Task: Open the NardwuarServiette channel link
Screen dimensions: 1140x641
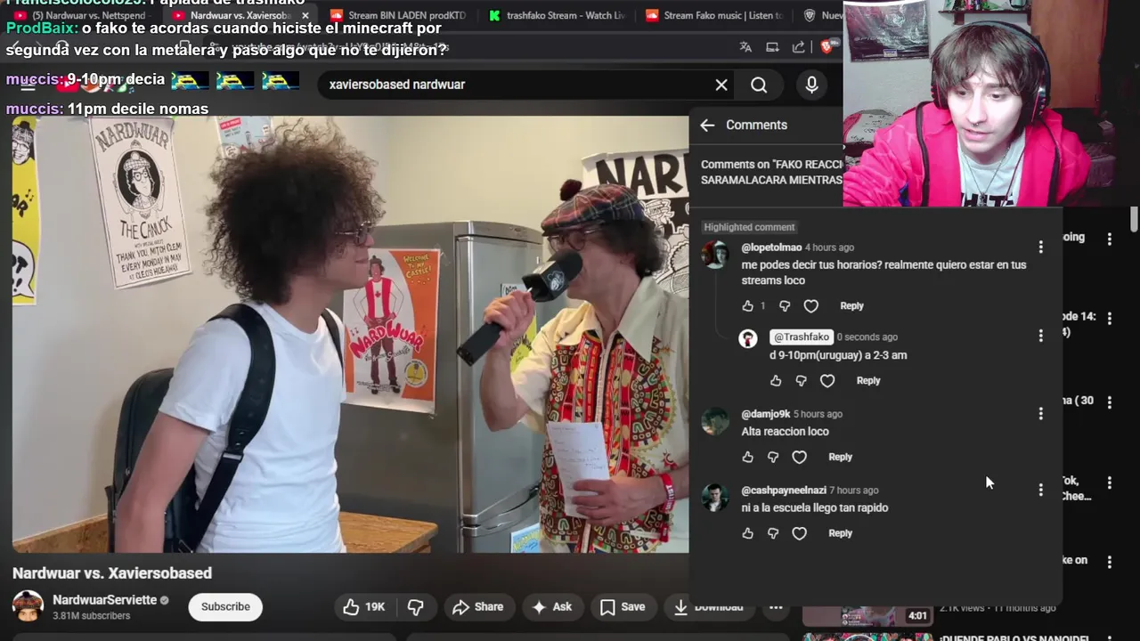Action: tap(104, 600)
